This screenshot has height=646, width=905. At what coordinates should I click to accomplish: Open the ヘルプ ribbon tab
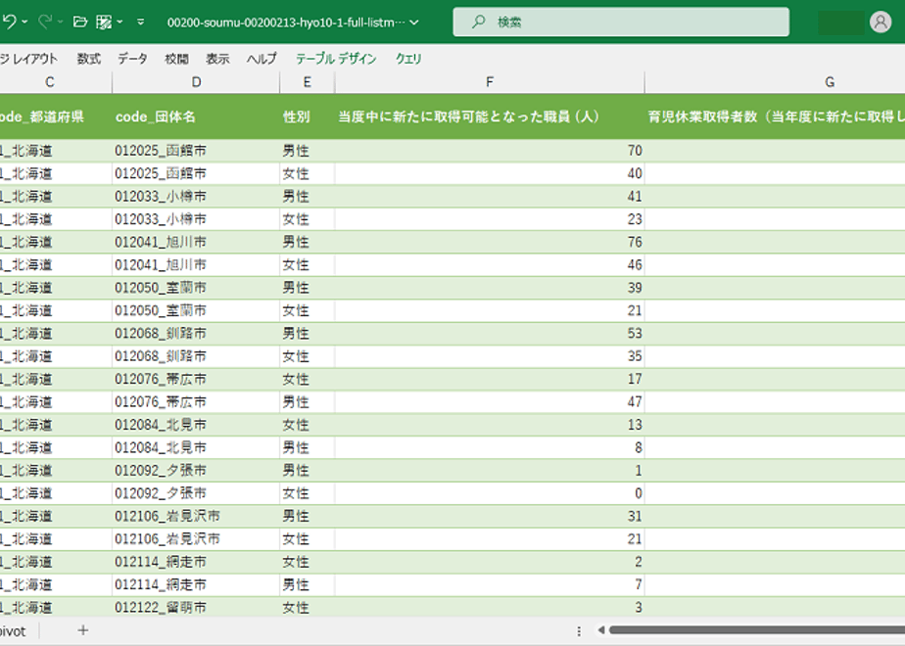tap(262, 59)
